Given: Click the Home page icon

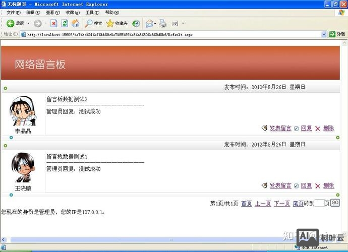Looking at the screenshot, I should click(76, 23).
